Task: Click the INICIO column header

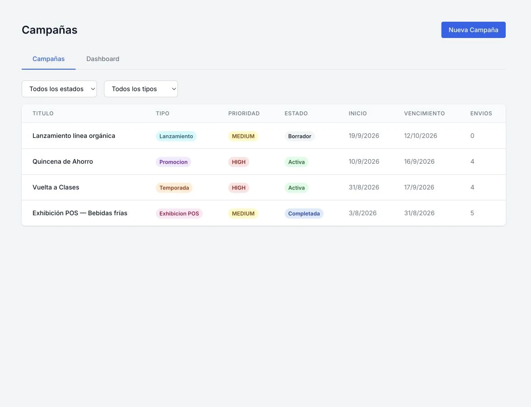Action: pos(358,113)
